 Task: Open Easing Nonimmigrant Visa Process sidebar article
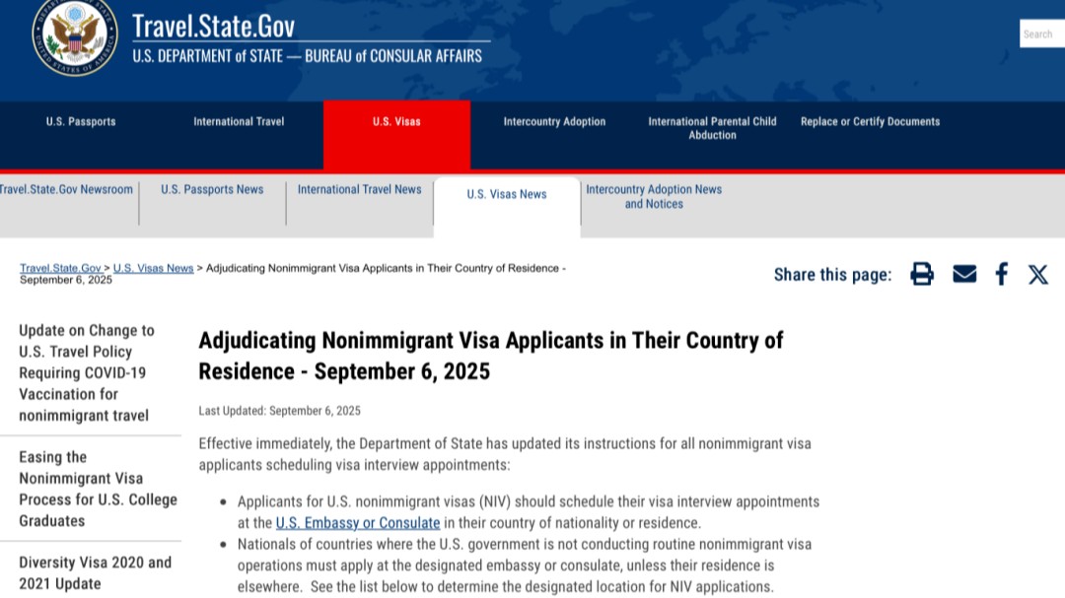(x=97, y=489)
